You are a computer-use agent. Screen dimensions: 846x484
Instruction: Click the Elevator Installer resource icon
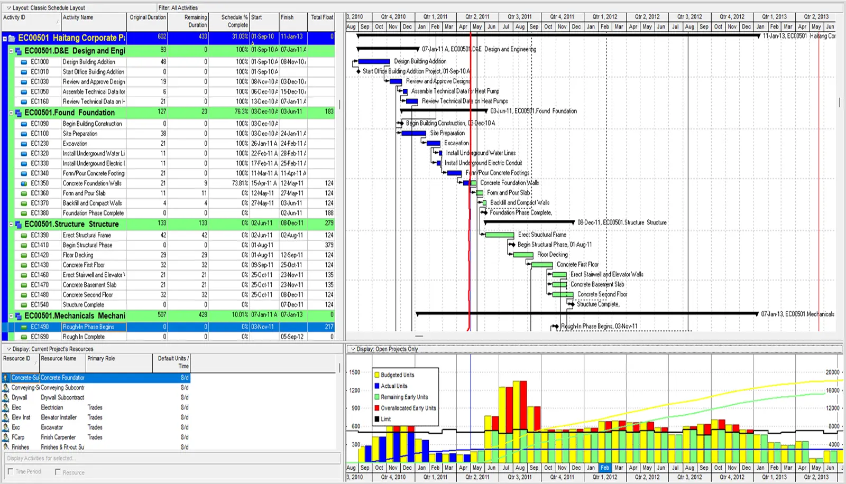[x=6, y=417]
